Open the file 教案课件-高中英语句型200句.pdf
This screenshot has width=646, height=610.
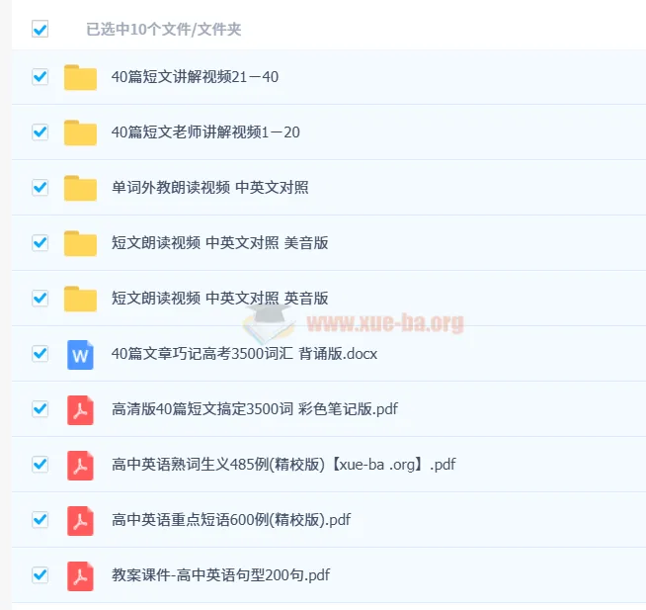tap(221, 575)
